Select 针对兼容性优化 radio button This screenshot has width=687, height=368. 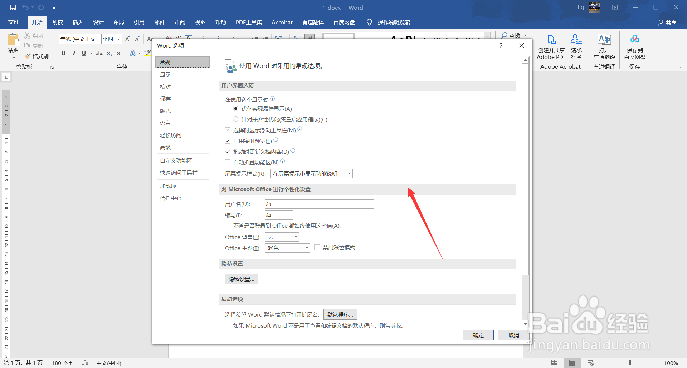(x=235, y=119)
